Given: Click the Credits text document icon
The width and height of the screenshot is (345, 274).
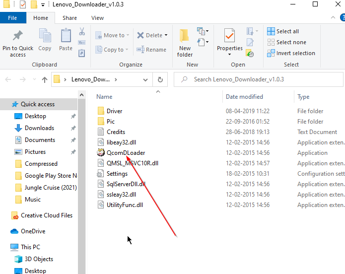Looking at the screenshot, I should (101, 132).
